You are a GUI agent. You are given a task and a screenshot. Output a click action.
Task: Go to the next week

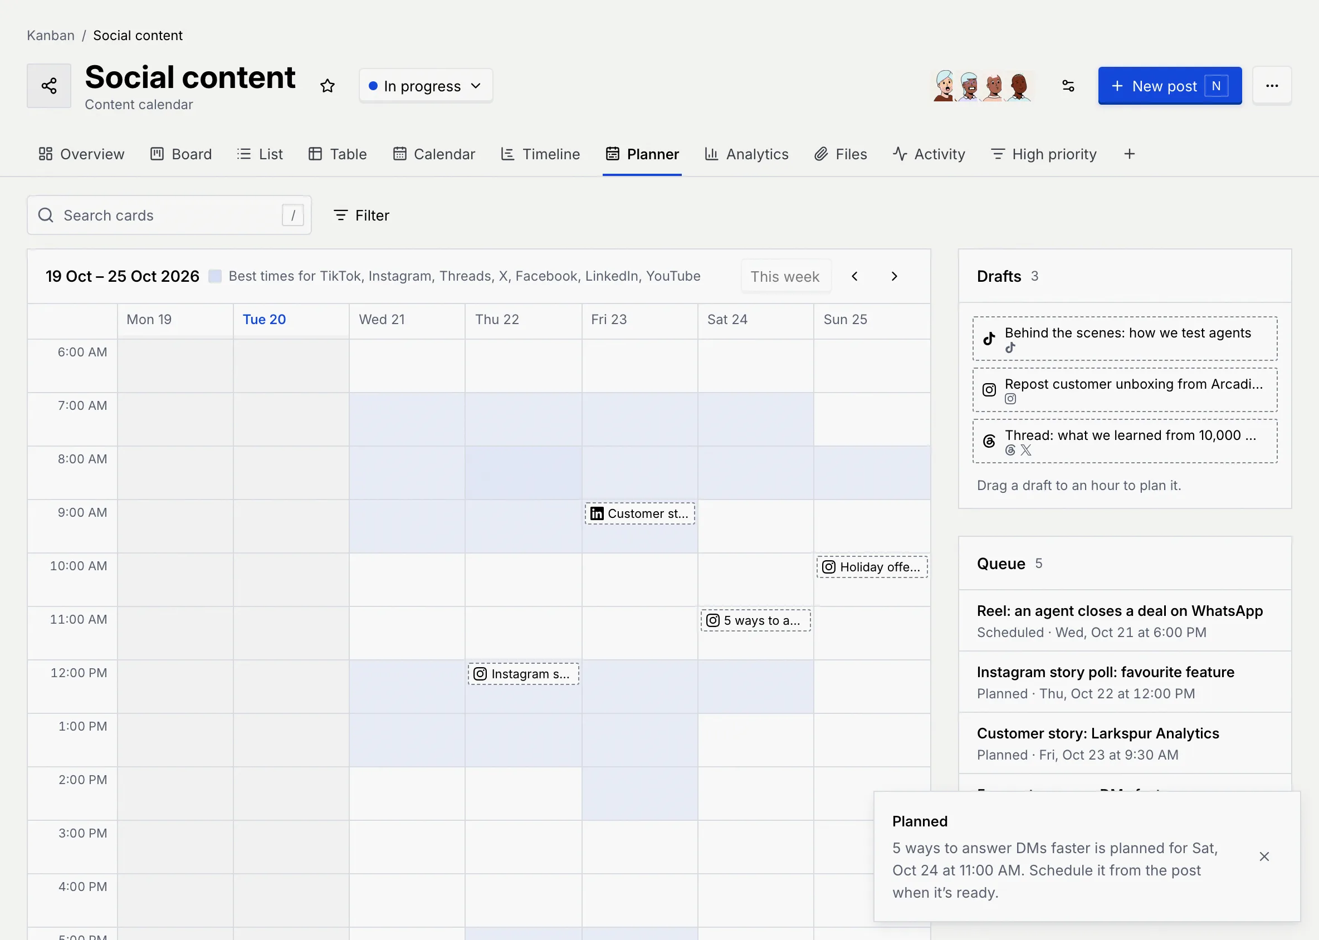tap(894, 276)
